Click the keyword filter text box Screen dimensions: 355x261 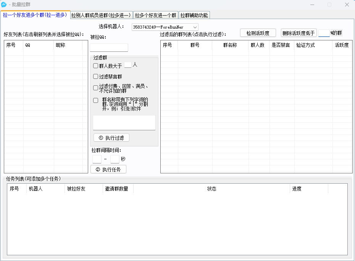[x=124, y=123]
